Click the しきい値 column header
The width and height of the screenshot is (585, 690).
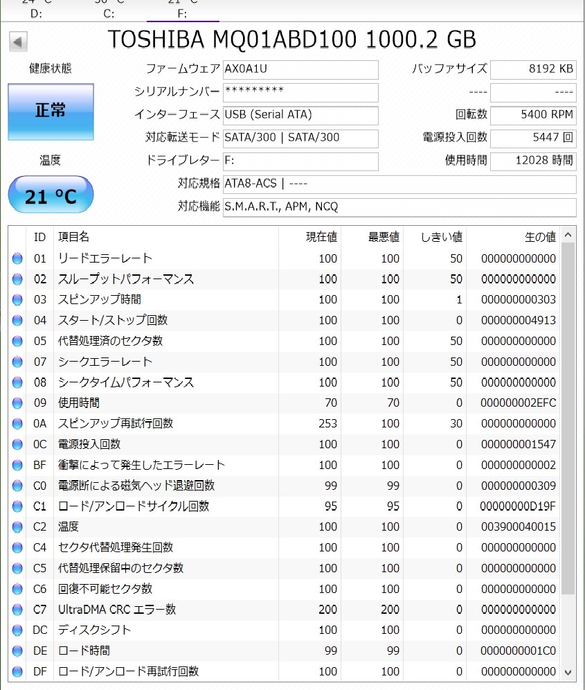[435, 237]
